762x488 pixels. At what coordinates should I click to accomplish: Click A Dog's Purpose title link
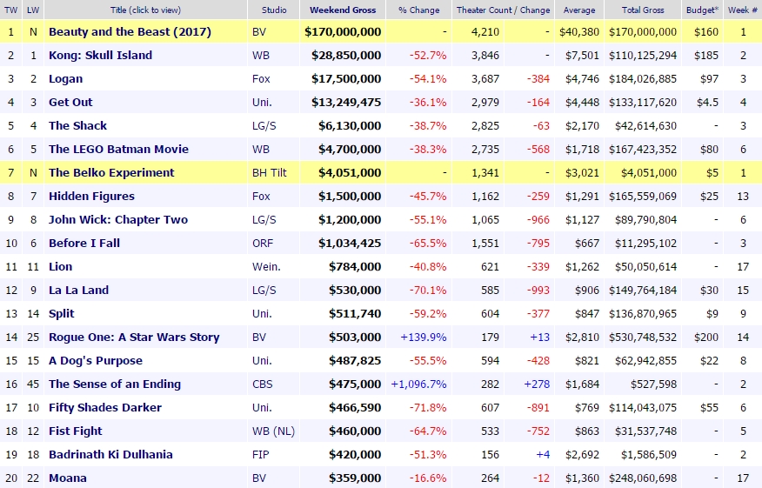[96, 361]
